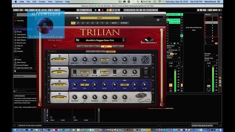Set track Monitor to Auto
235x132 pixels.
(172, 54)
